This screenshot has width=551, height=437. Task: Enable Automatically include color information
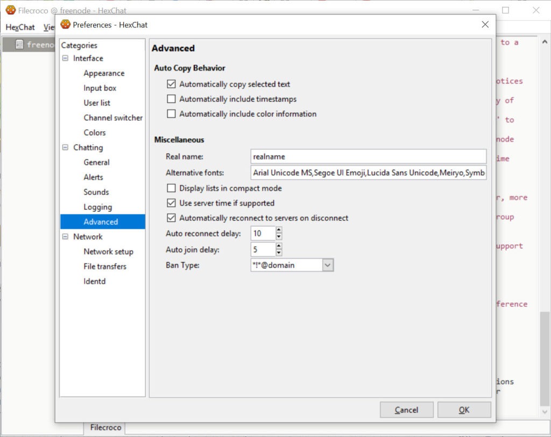[x=171, y=114]
